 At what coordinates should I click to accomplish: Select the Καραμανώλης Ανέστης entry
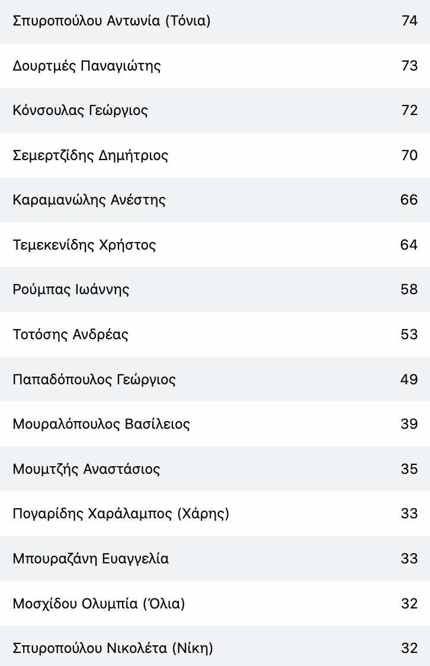tap(215, 200)
